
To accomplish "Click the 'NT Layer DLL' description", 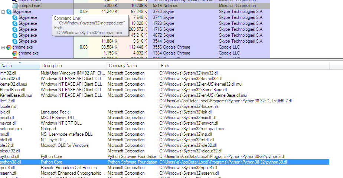I will pos(53,140).
